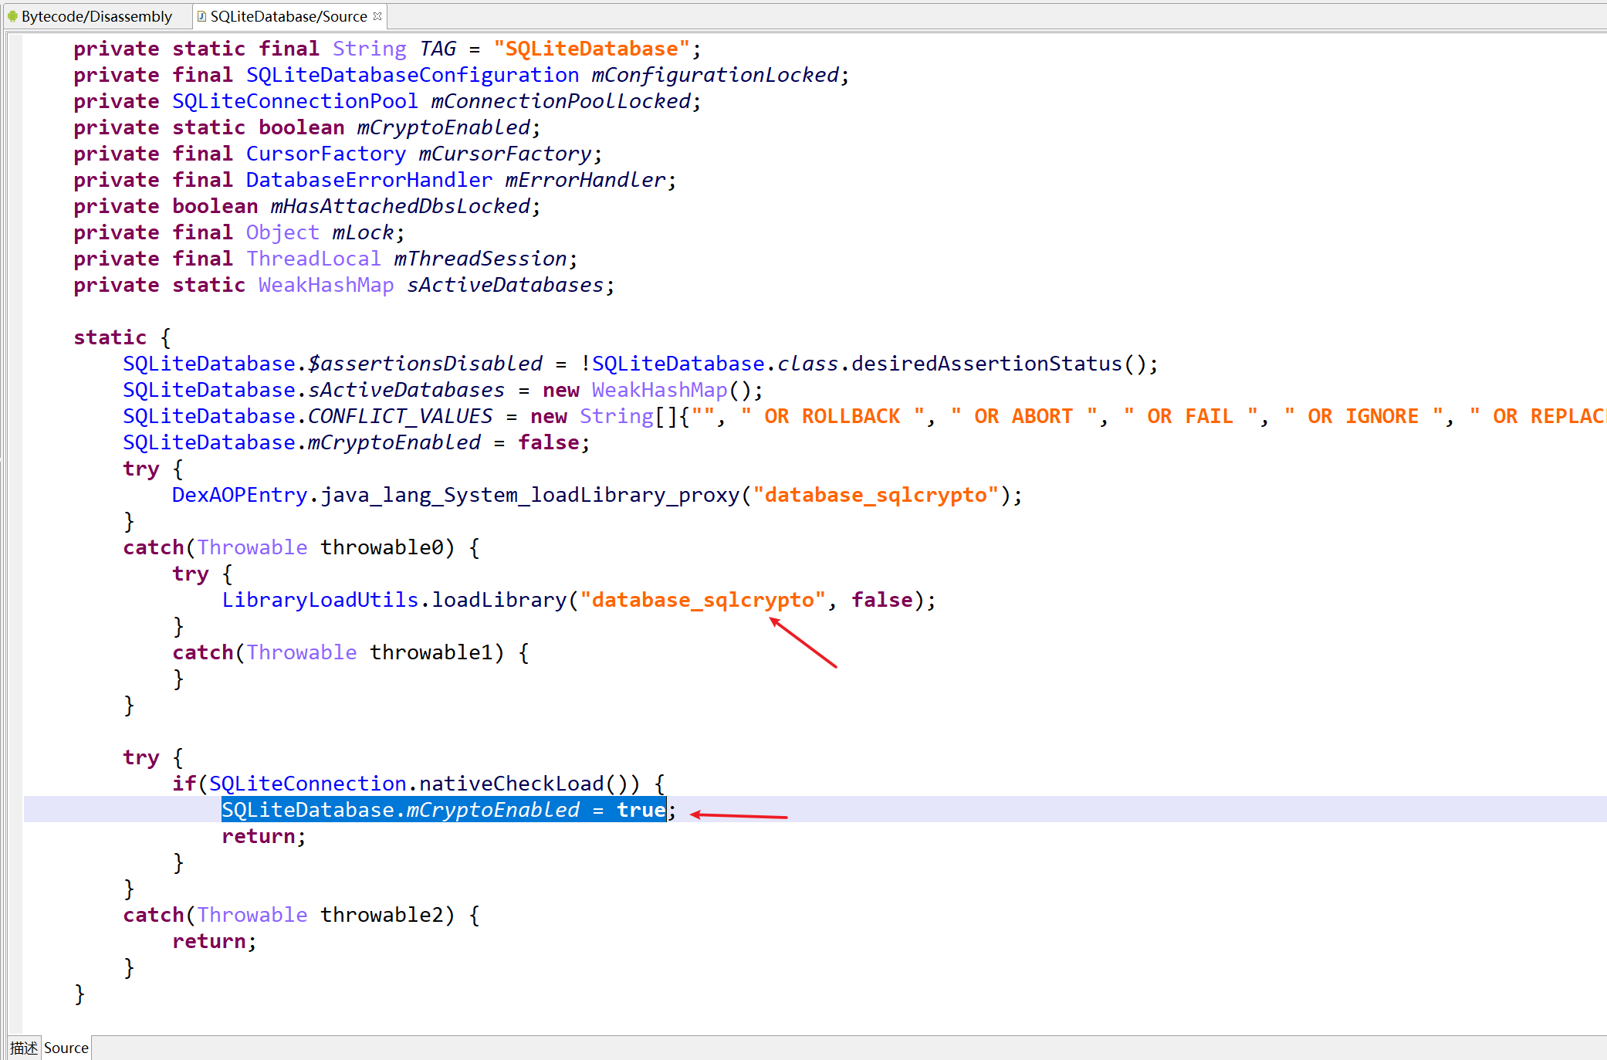Click the Android icon on Bytecode tab
Image resolution: width=1607 pixels, height=1060 pixels.
pyautogui.click(x=12, y=16)
